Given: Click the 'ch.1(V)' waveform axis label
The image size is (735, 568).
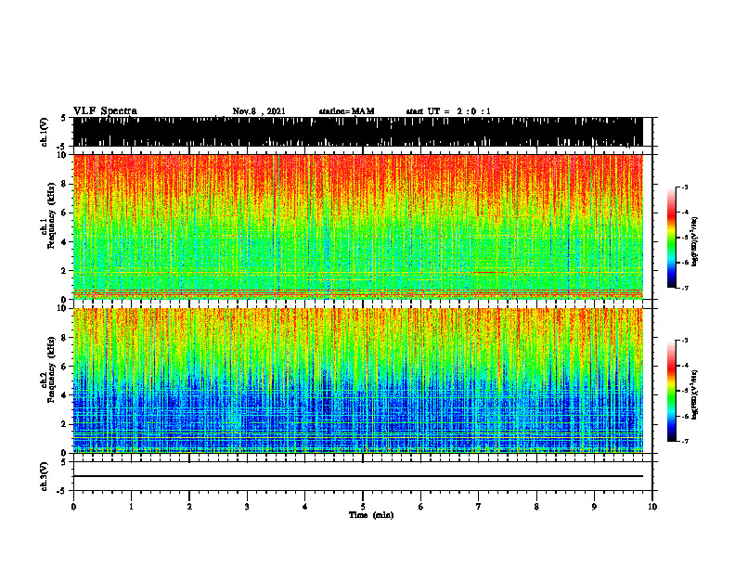Looking at the screenshot, I should (x=45, y=132).
